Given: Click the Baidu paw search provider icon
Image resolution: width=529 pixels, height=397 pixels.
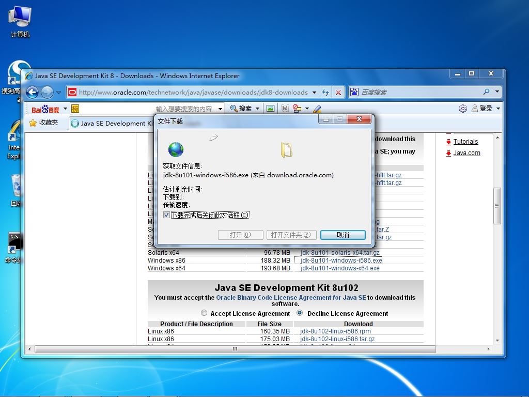Looking at the screenshot, I should (354, 92).
